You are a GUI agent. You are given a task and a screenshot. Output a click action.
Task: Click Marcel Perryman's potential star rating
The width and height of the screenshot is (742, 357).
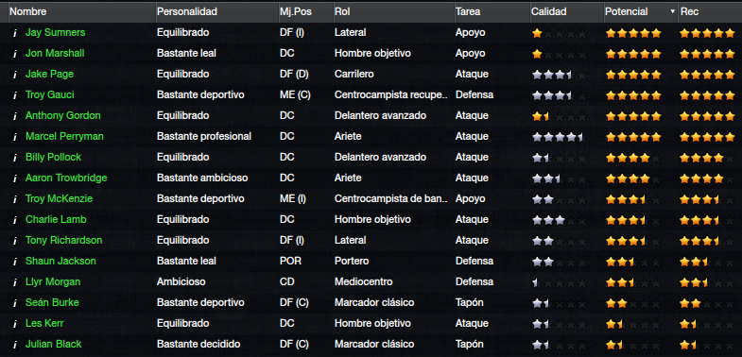click(x=633, y=137)
